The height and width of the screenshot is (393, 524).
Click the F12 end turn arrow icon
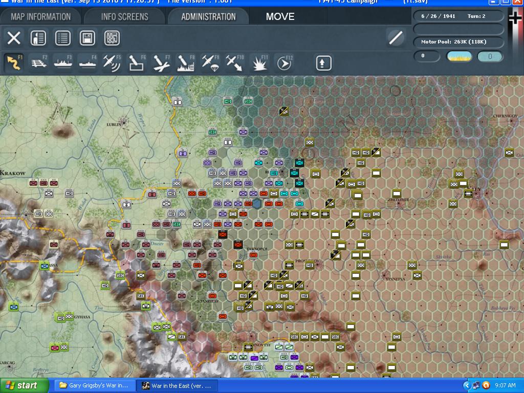click(285, 63)
